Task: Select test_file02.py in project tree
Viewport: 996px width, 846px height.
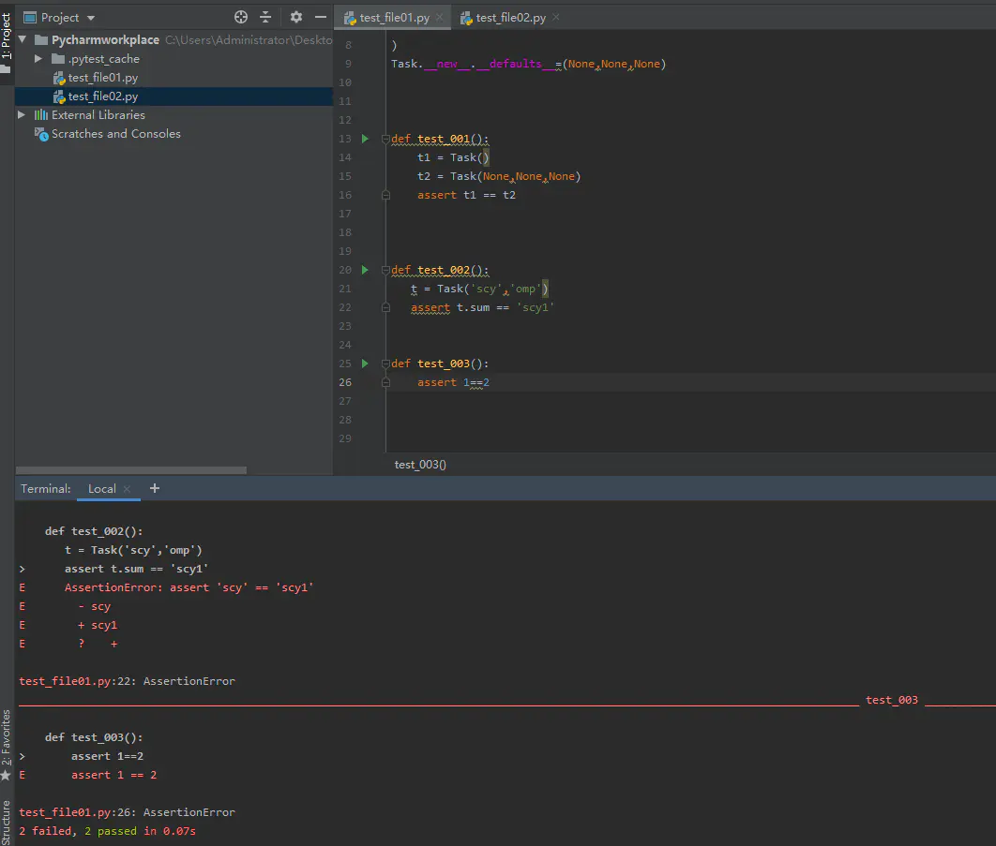Action: pos(102,96)
